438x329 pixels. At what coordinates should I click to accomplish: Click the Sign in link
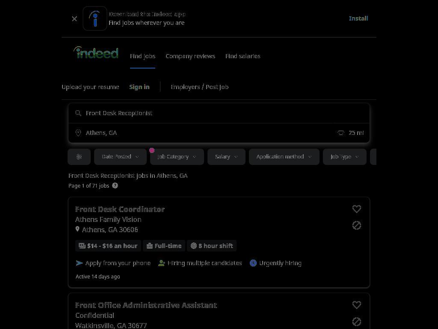[x=139, y=87]
